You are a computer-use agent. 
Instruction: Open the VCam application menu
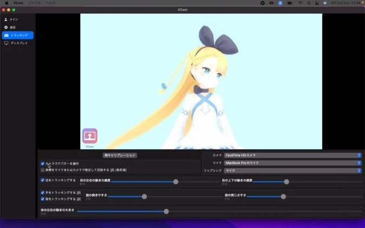coord(18,3)
